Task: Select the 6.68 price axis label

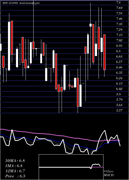Action: pos(119,57)
